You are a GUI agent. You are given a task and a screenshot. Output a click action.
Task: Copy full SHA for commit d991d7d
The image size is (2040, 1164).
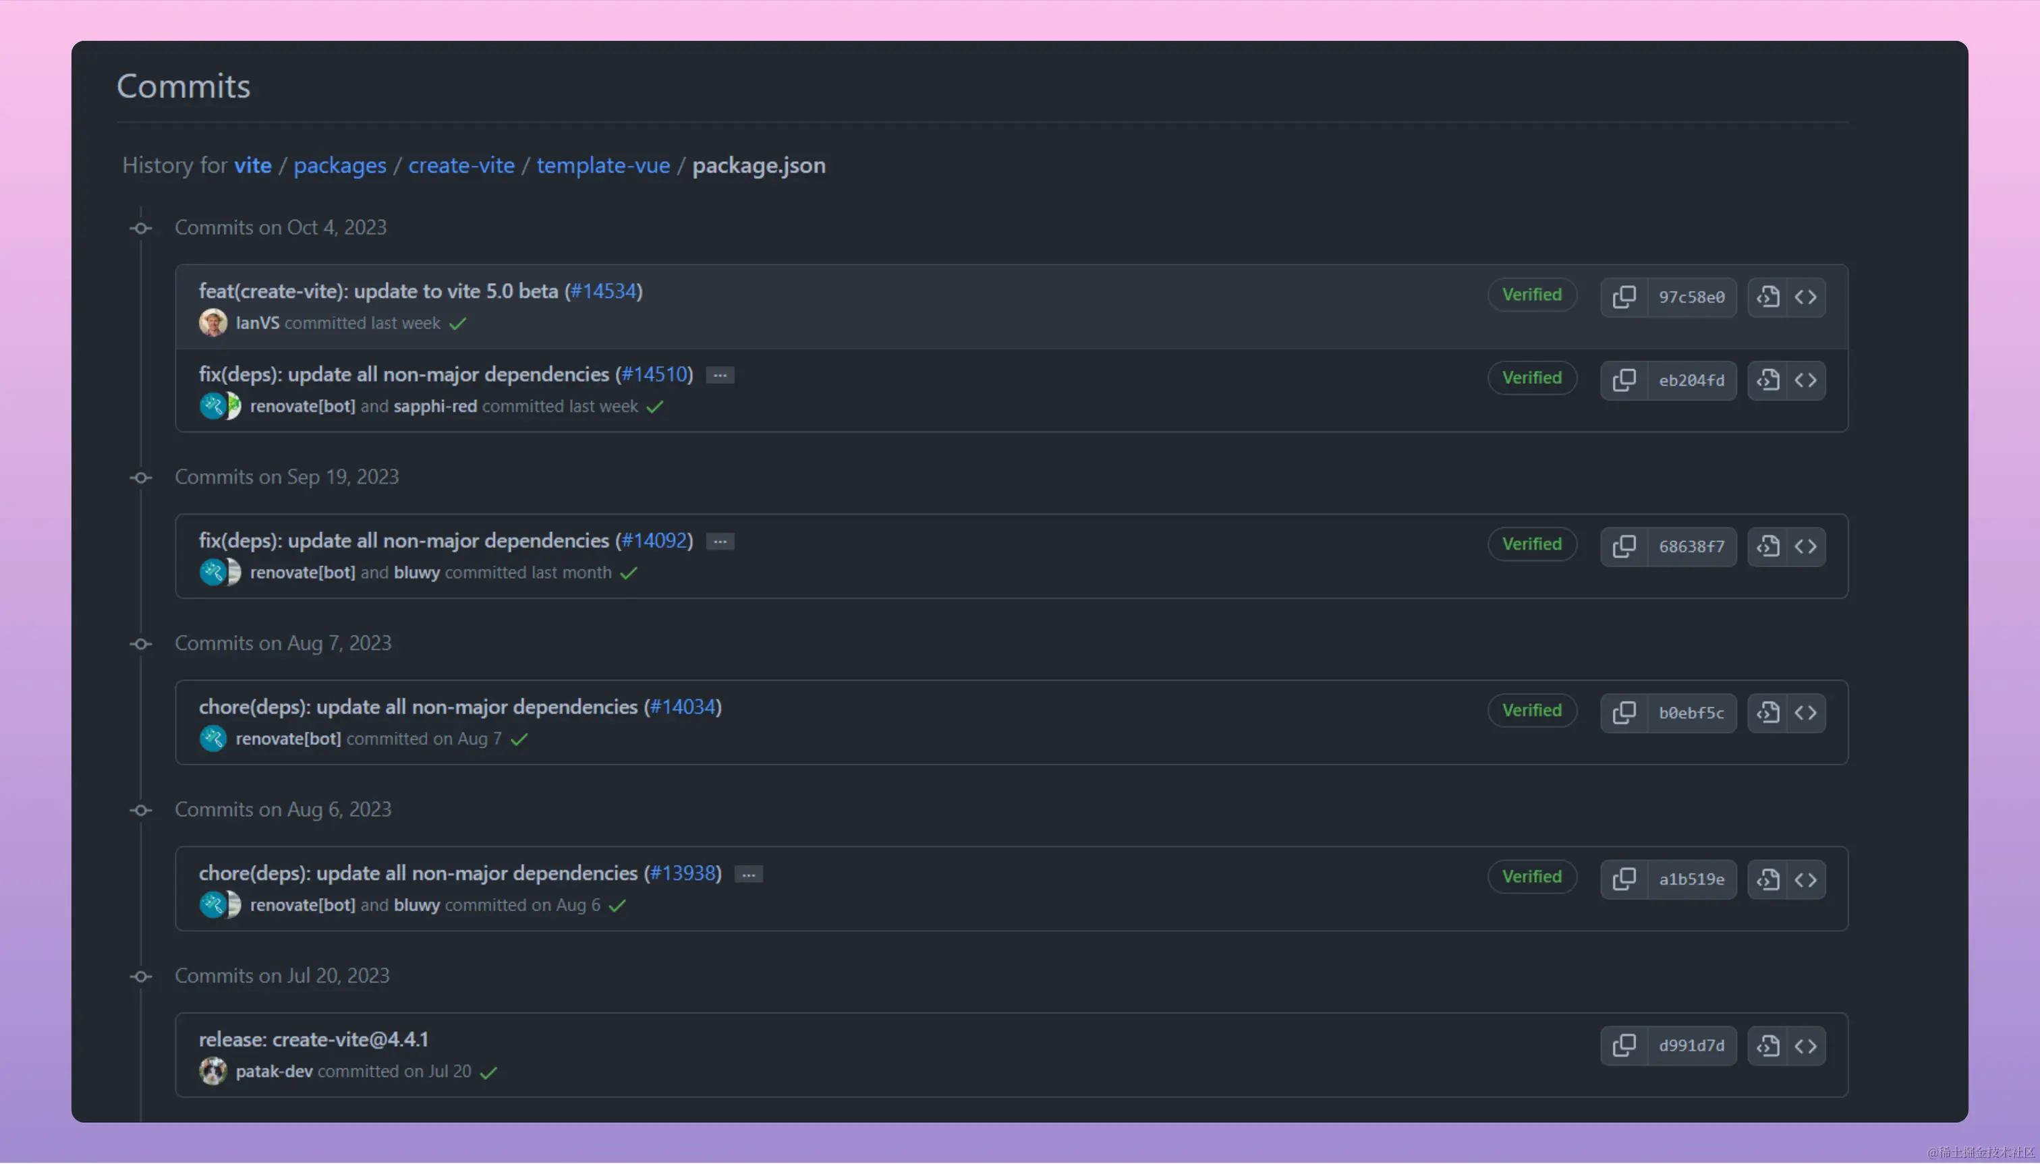(x=1623, y=1046)
